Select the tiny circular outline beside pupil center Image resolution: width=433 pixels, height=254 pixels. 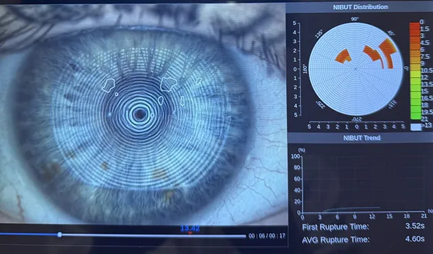click(x=152, y=115)
